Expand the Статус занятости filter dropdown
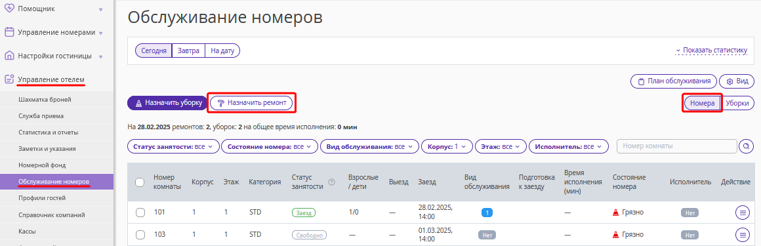Image resolution: width=761 pixels, height=246 pixels. (173, 146)
